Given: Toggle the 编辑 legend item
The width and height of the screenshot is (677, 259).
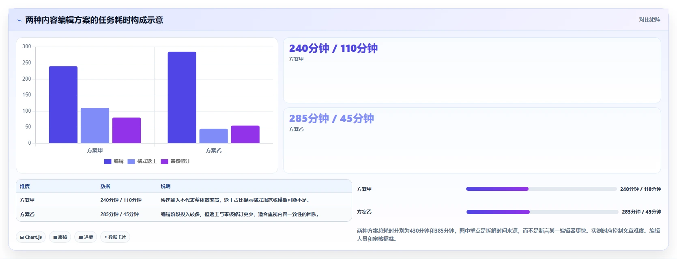Looking at the screenshot, I should [114, 161].
